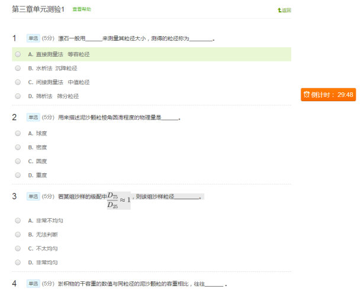Click the orange countdown timer badge
The height and width of the screenshot is (295, 361).
click(328, 95)
